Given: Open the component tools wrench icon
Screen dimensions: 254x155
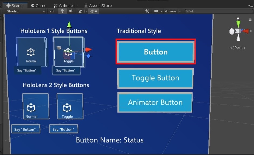Looking at the screenshot, I should coord(147,11).
